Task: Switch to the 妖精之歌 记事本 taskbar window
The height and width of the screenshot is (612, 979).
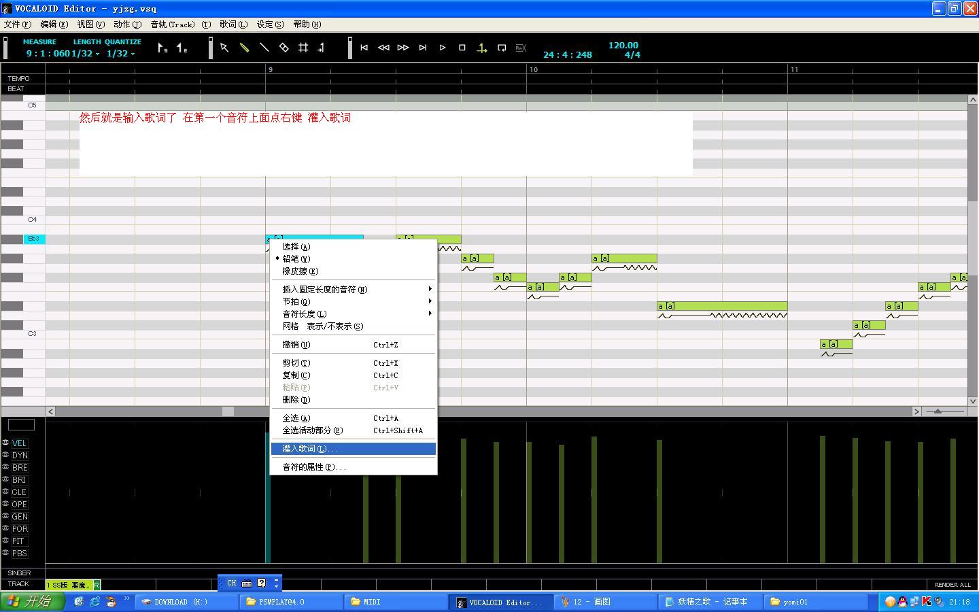Action: 710,602
